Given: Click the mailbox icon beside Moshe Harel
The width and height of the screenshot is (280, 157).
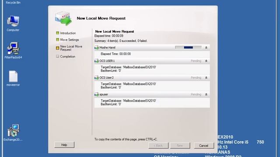Looking at the screenshot, I should click(x=96, y=48).
